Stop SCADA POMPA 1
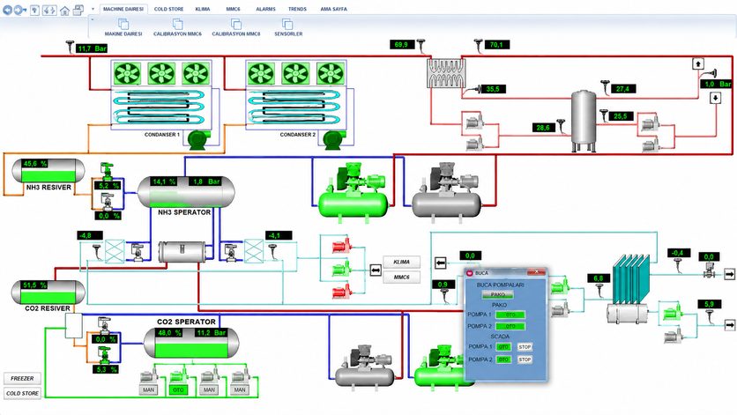The image size is (737, 415). 525,347
